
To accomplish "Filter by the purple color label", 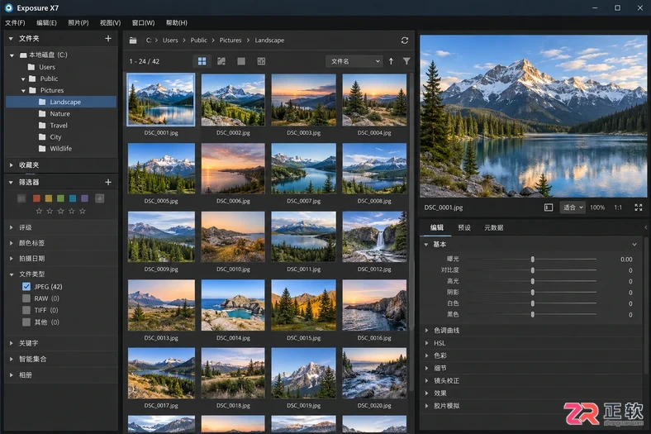I will [85, 198].
